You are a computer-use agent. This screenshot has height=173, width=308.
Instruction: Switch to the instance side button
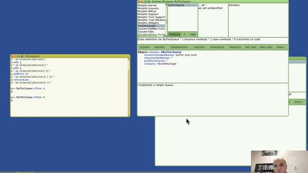point(174,34)
